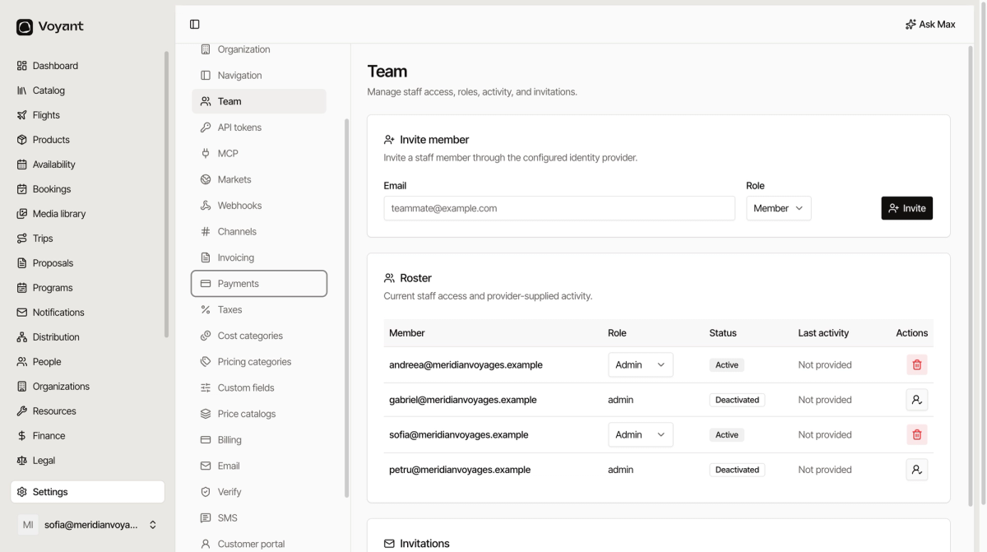Click the Channels hash icon
The image size is (987, 552).
[x=206, y=232]
